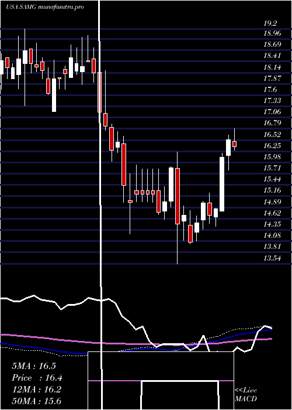
Task: Click the USA SAMC munafasutra.pro title text
Action: coord(44,7)
